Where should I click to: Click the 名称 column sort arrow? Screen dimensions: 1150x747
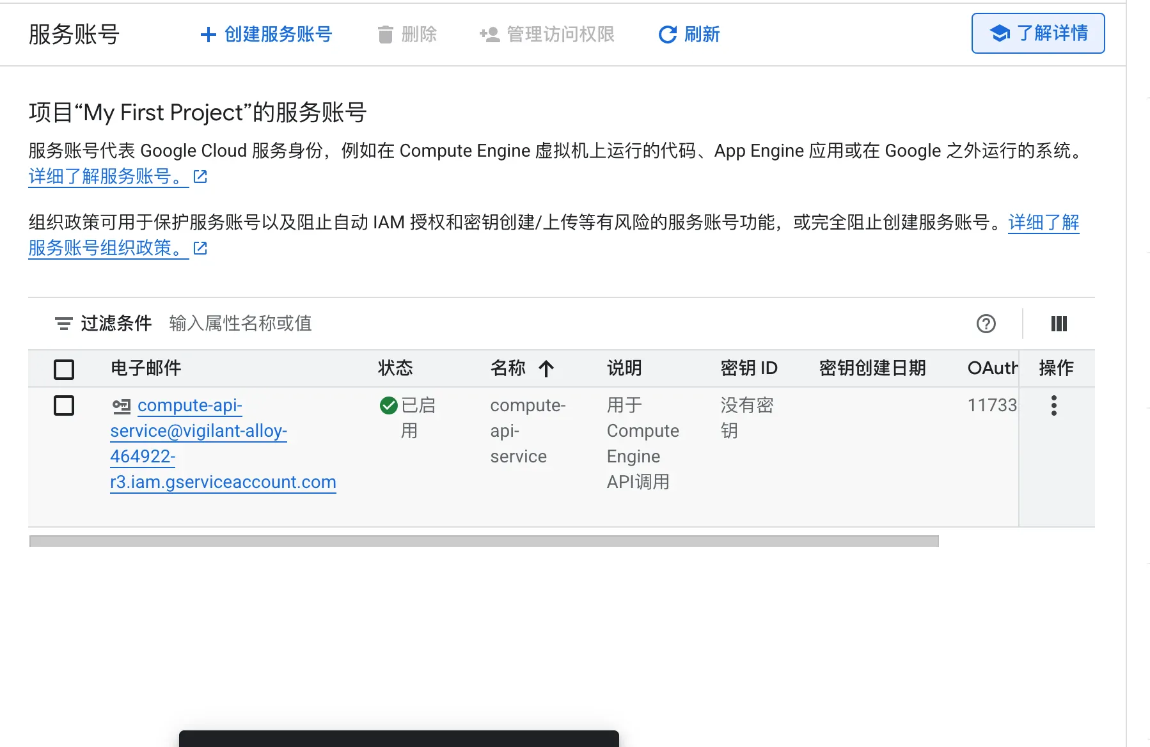[546, 368]
